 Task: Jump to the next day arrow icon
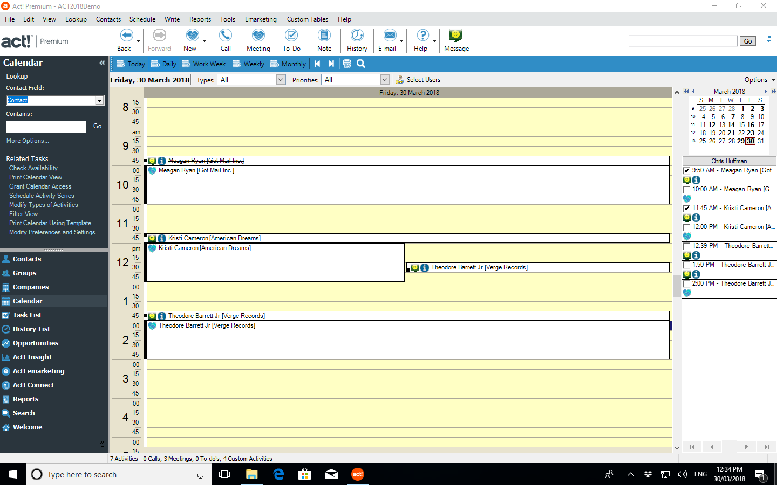(x=331, y=64)
